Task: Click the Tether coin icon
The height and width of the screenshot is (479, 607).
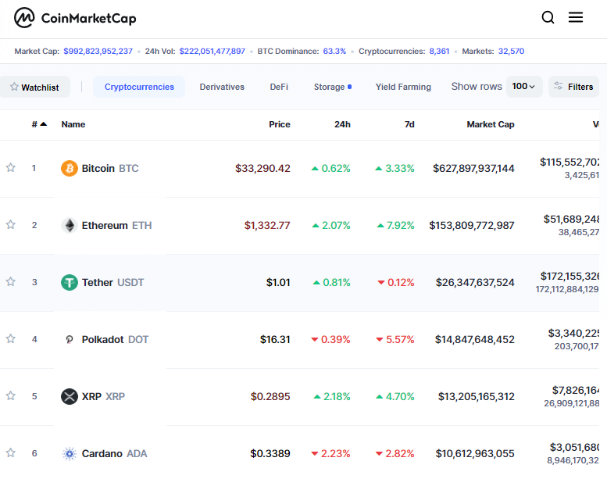Action: (x=70, y=282)
